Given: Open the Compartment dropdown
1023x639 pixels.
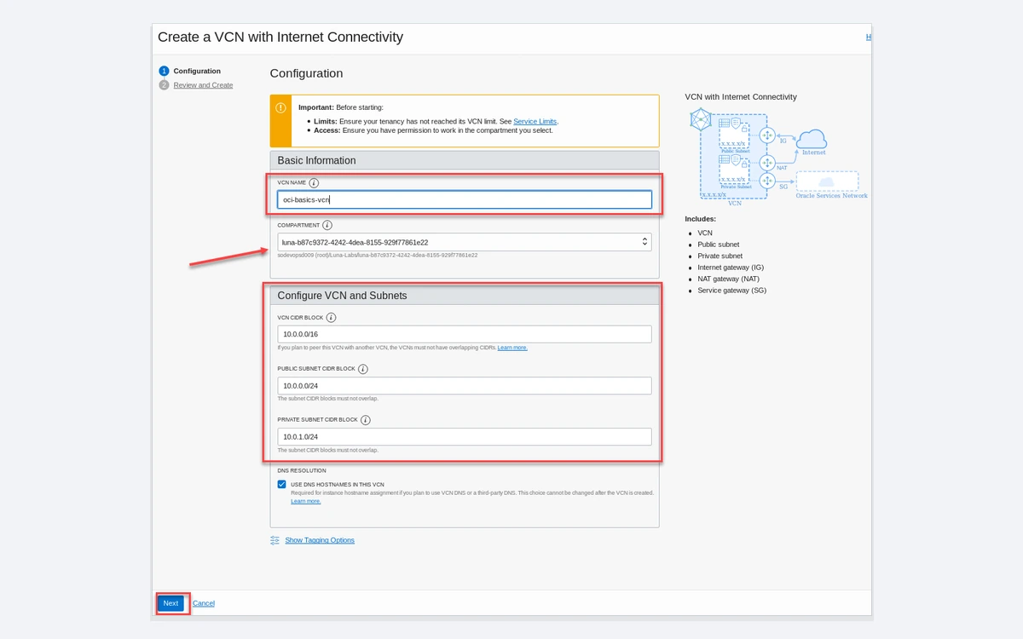Looking at the screenshot, I should tap(465, 242).
